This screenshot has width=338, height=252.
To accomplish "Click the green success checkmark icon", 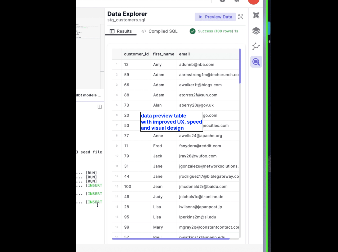I will pos(192,31).
